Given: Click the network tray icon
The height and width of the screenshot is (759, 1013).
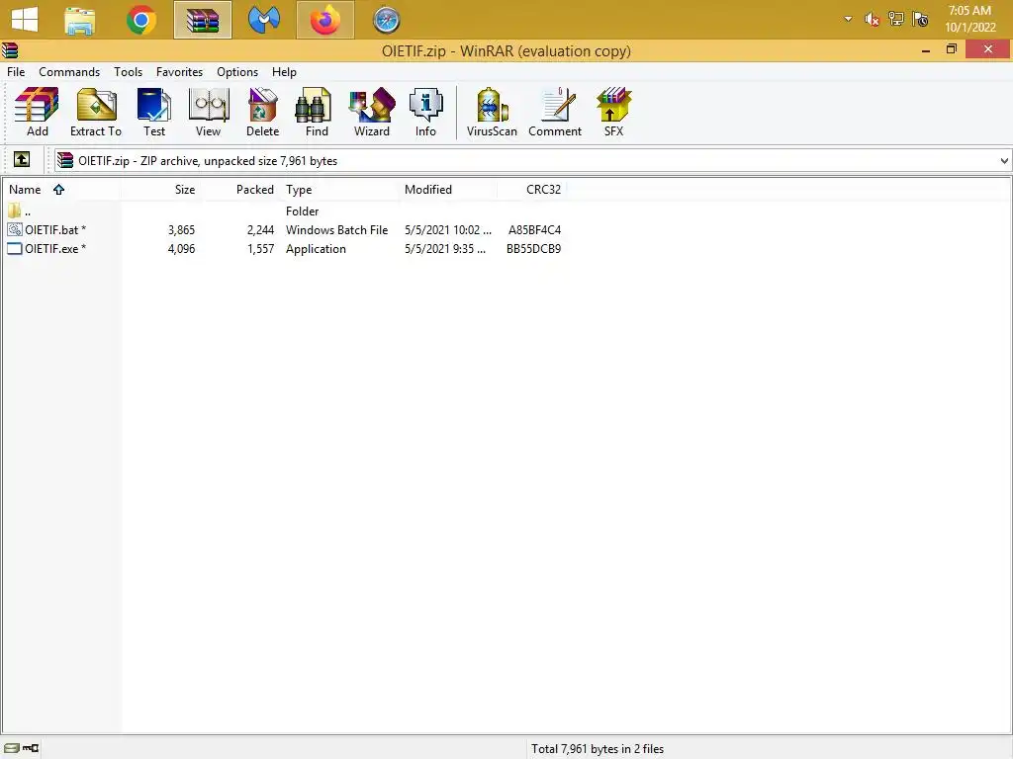Looking at the screenshot, I should pyautogui.click(x=896, y=20).
